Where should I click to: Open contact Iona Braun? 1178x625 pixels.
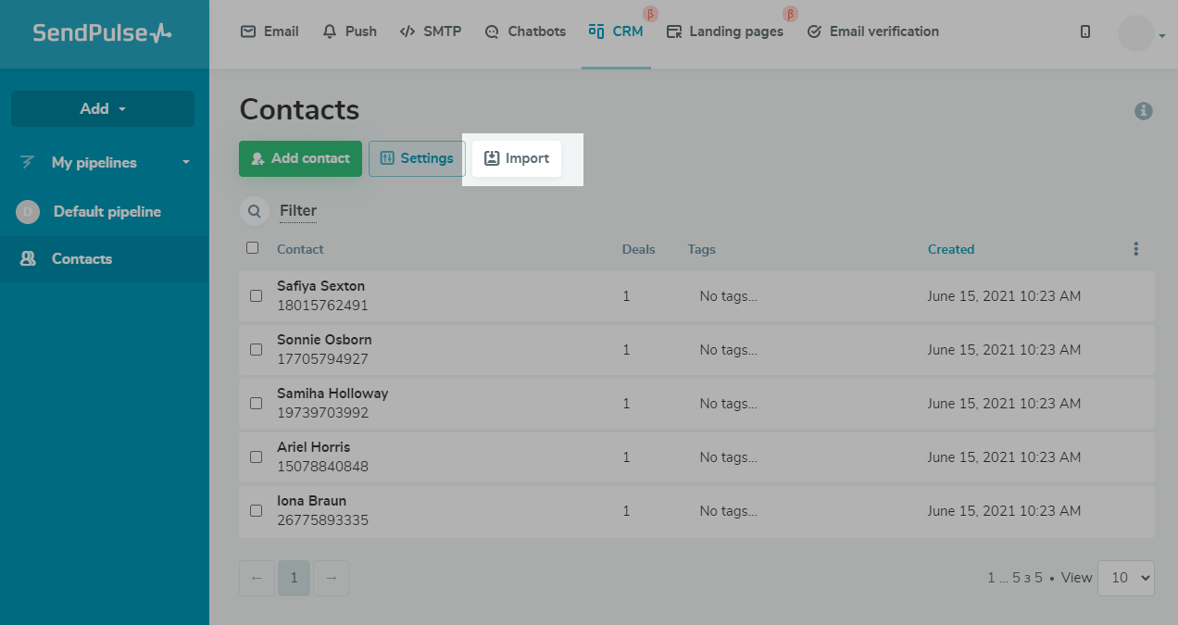311,501
